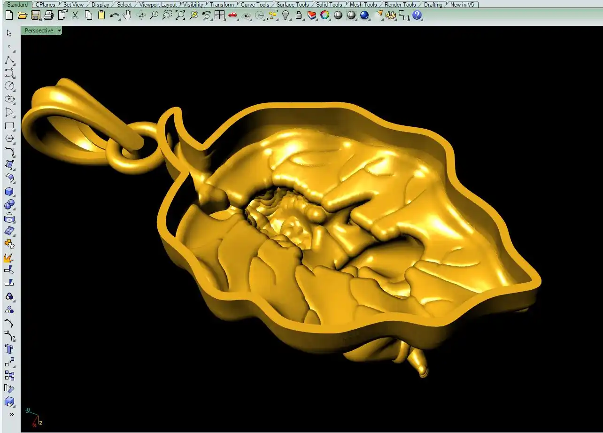603x433 pixels.
Task: Expand more tools chevron in left sidebar
Action: point(11,414)
